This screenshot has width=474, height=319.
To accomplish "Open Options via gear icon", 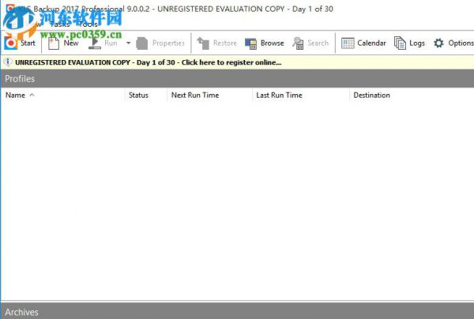I will click(x=438, y=43).
